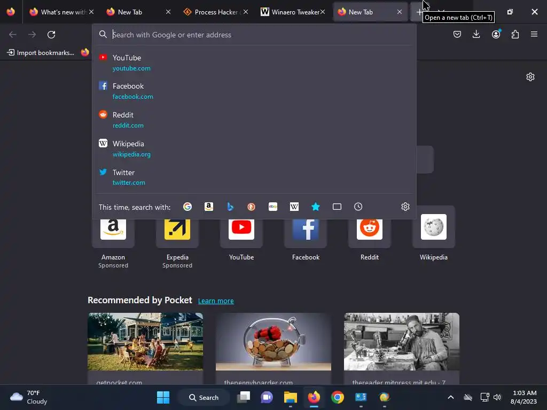Open the Save to Pocket icon
547x410 pixels.
click(x=457, y=34)
